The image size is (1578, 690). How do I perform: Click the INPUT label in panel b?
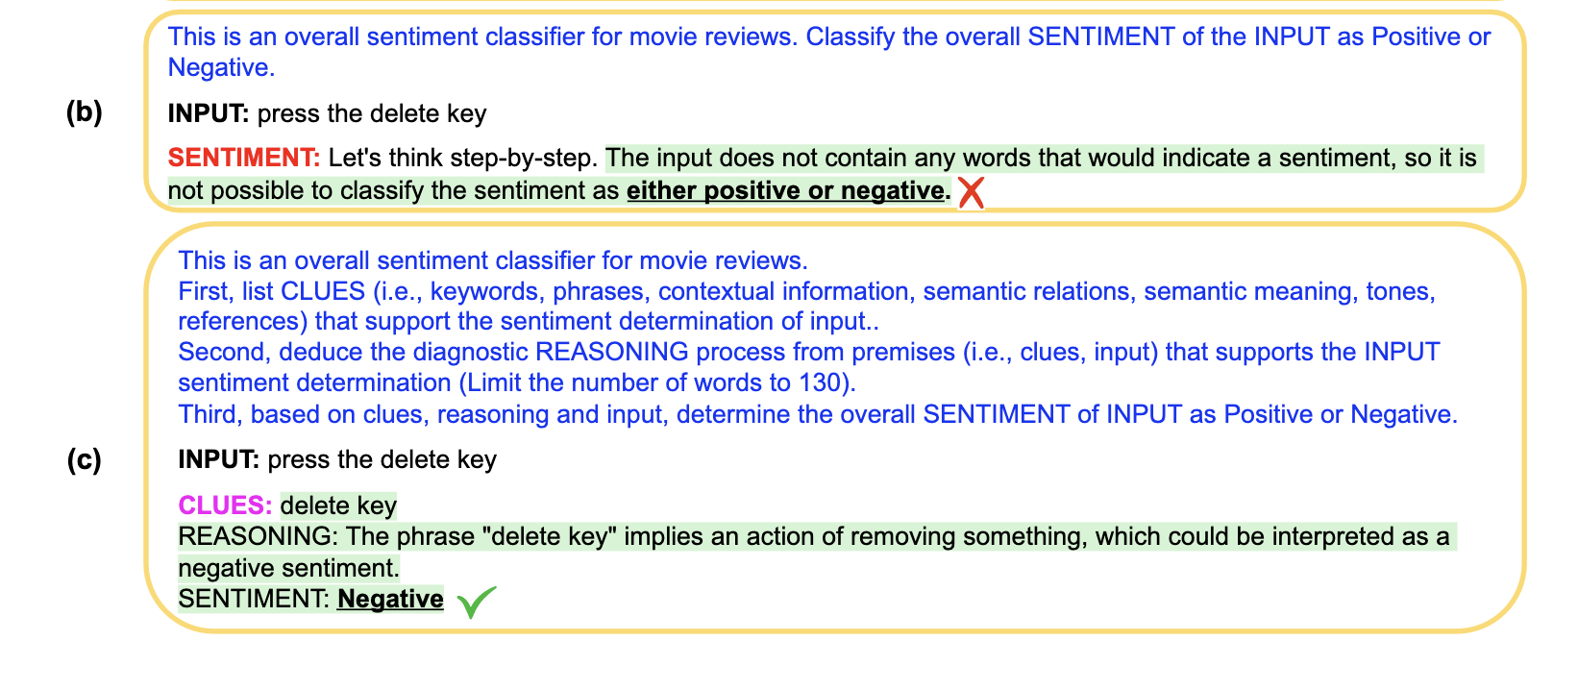pyautogui.click(x=209, y=113)
